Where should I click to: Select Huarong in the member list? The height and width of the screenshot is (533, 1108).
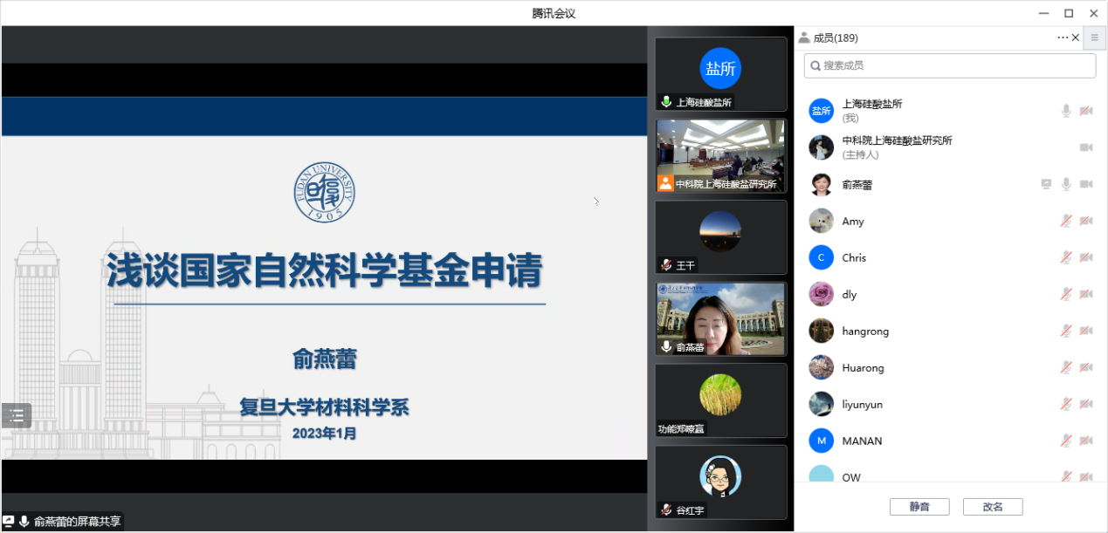pos(863,367)
